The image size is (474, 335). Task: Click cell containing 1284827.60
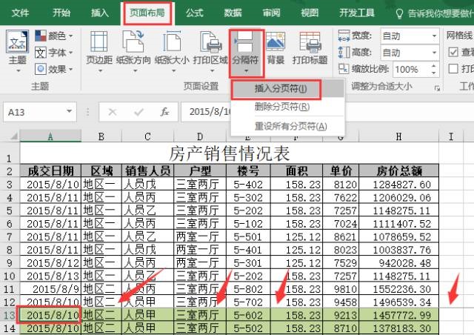point(398,184)
